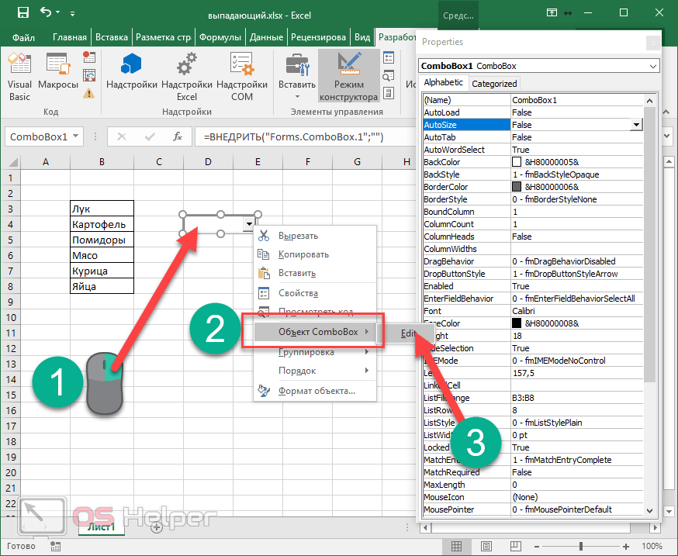Click Edit in the ComboBox submenu
This screenshot has width=678, height=556.
[408, 333]
